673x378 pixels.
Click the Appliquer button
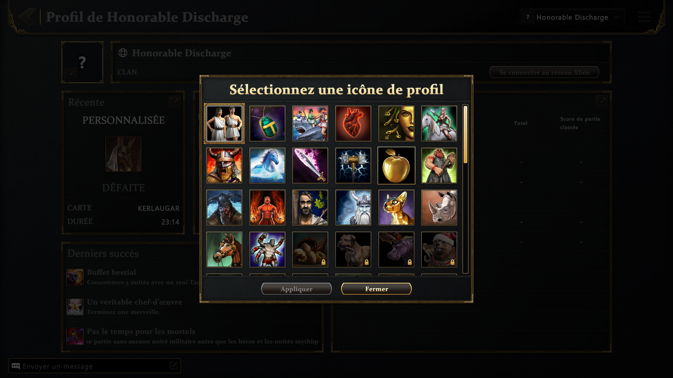point(296,289)
